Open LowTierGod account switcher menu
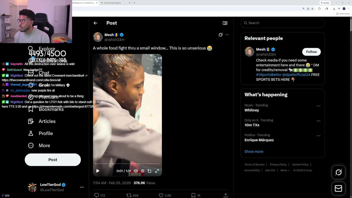The height and width of the screenshot is (198, 352). 82,187
